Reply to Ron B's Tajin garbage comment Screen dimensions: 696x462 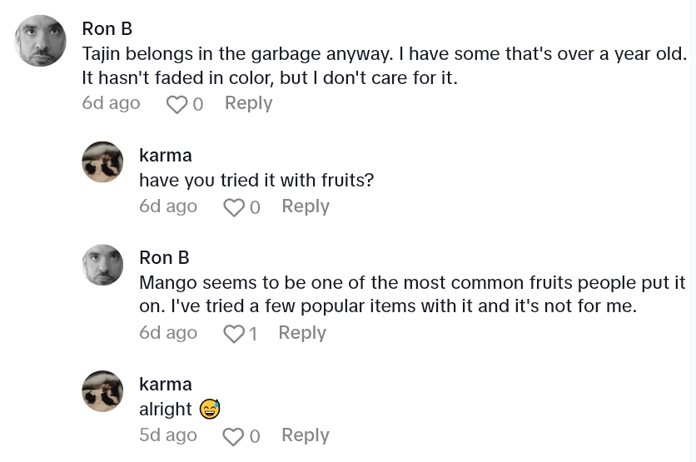tap(248, 103)
